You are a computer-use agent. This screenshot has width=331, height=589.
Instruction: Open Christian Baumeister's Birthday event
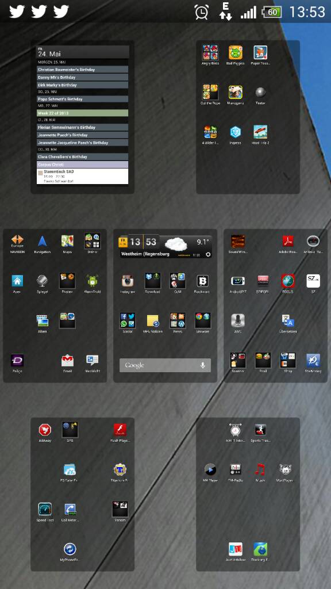tap(83, 70)
